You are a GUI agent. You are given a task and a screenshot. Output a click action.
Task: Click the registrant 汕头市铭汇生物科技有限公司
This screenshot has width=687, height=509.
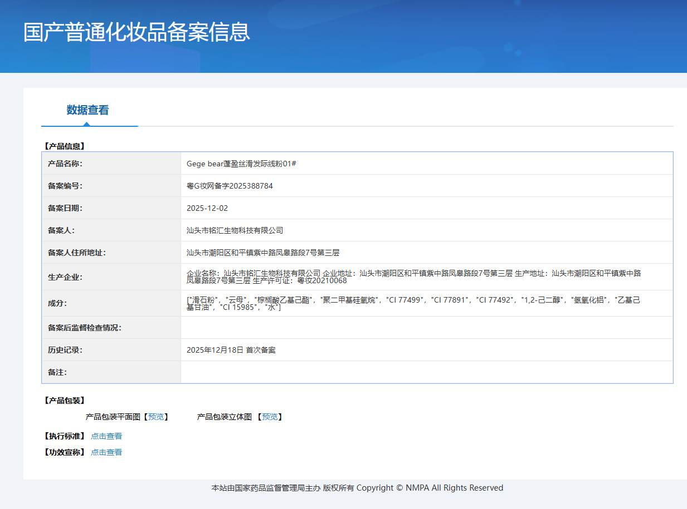point(235,230)
